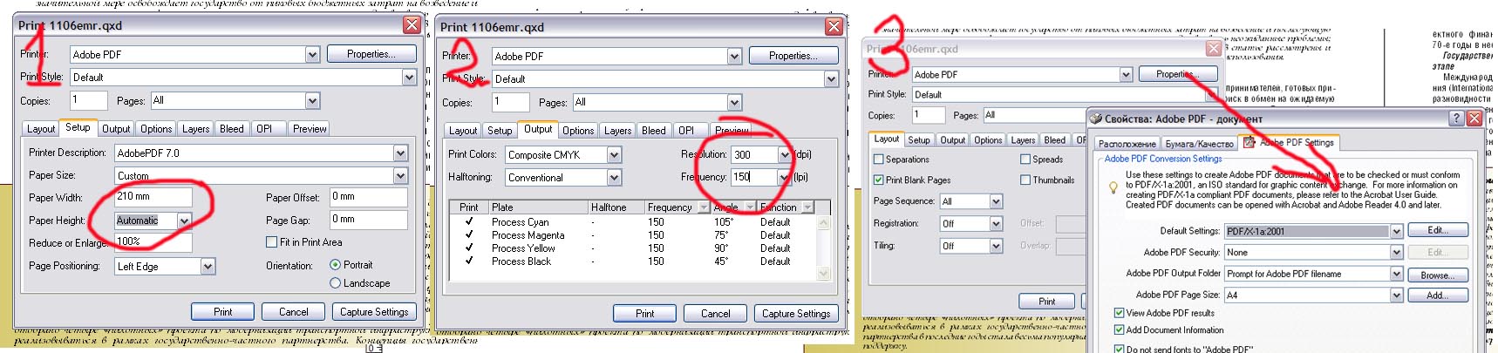Open the Frequency column header dropdown in plate list

[702, 207]
